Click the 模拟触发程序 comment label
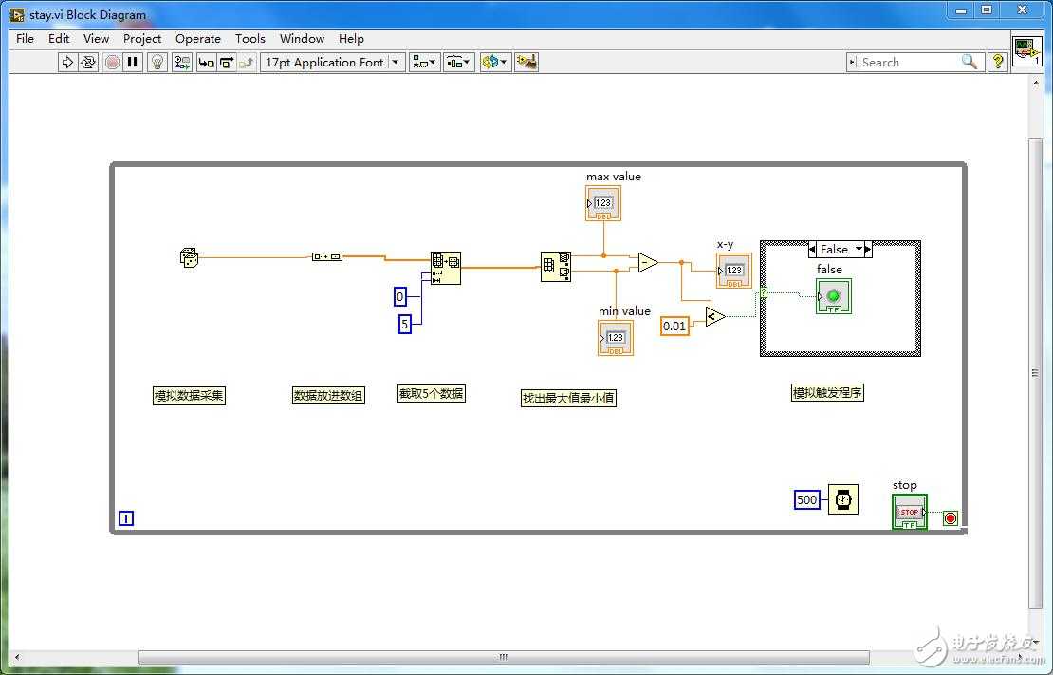 pyautogui.click(x=827, y=393)
